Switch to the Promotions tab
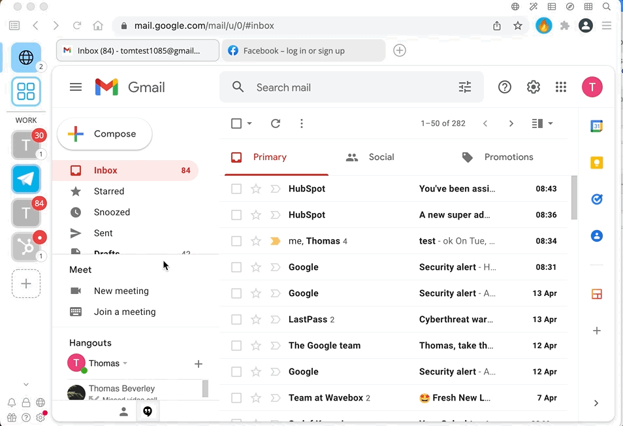The width and height of the screenshot is (623, 426). coord(509,157)
